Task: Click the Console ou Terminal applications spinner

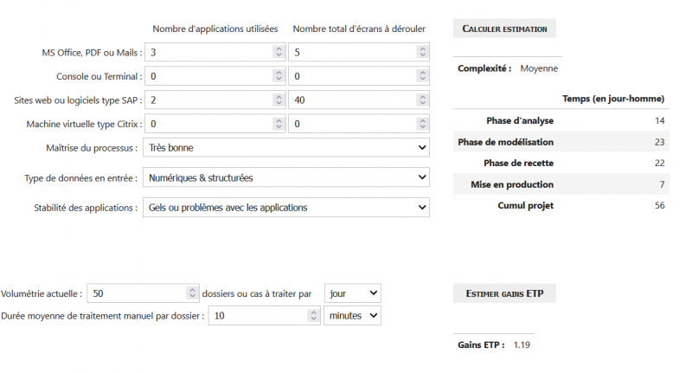Action: pyautogui.click(x=279, y=76)
